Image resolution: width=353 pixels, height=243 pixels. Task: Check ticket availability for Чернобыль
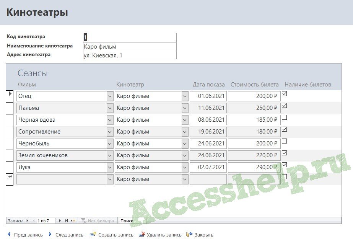click(x=284, y=141)
